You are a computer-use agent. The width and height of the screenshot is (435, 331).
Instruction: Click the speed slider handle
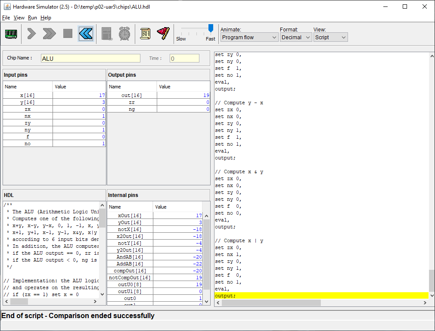[211, 28]
